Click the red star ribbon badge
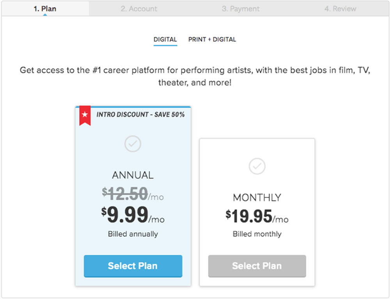 pos(85,116)
